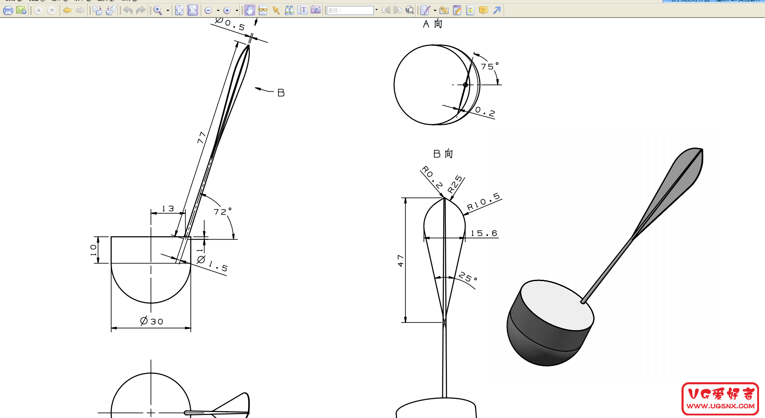
Task: Select the arrow Selection tool
Action: [276, 10]
